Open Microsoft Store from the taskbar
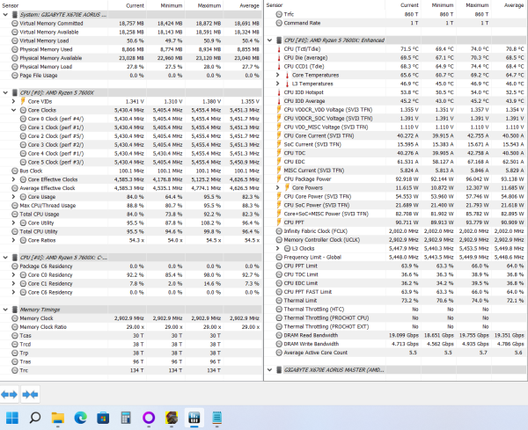 click(x=103, y=418)
